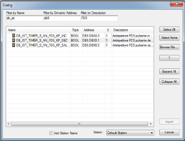Click the tag icon for DB_IST_TIMER_S_AN_FDS_KP_SAL

point(13,45)
